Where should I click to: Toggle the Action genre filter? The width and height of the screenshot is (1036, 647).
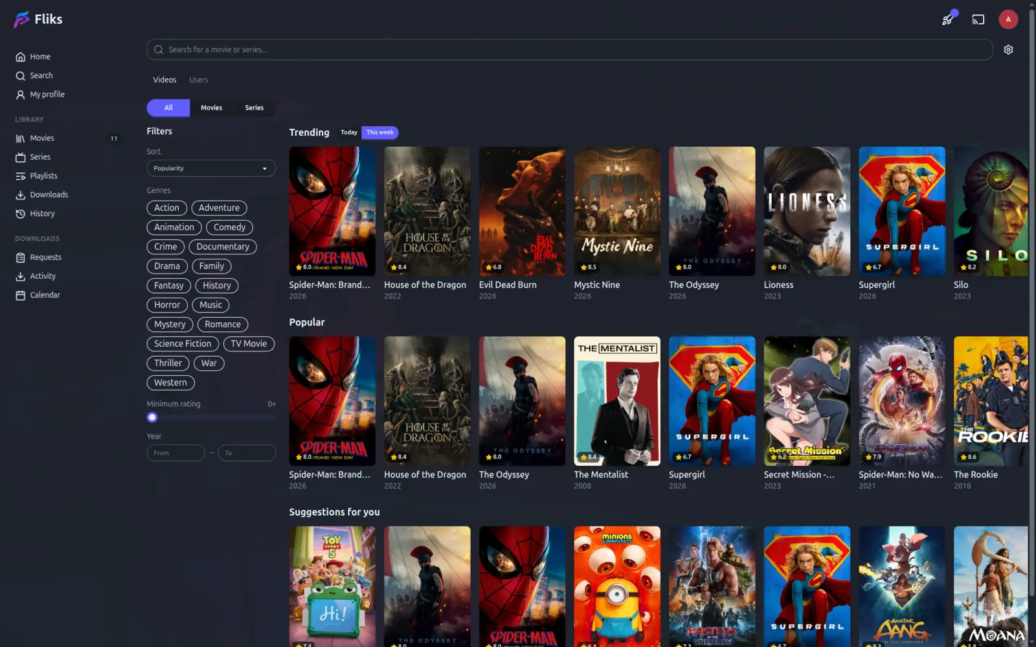click(x=166, y=208)
